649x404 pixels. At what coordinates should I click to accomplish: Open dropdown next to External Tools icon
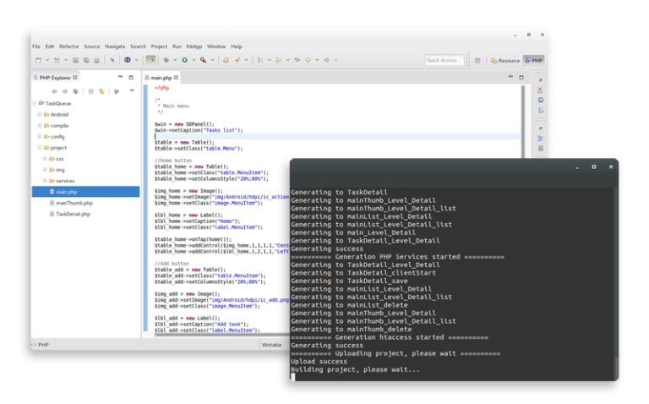[x=212, y=60]
